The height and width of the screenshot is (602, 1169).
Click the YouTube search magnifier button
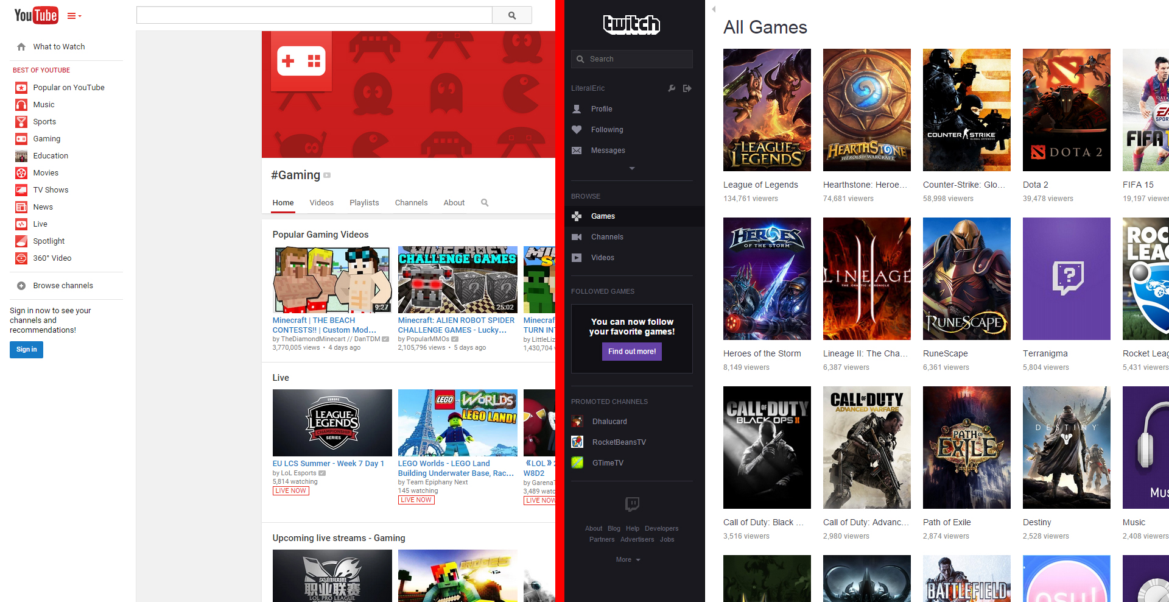[512, 15]
